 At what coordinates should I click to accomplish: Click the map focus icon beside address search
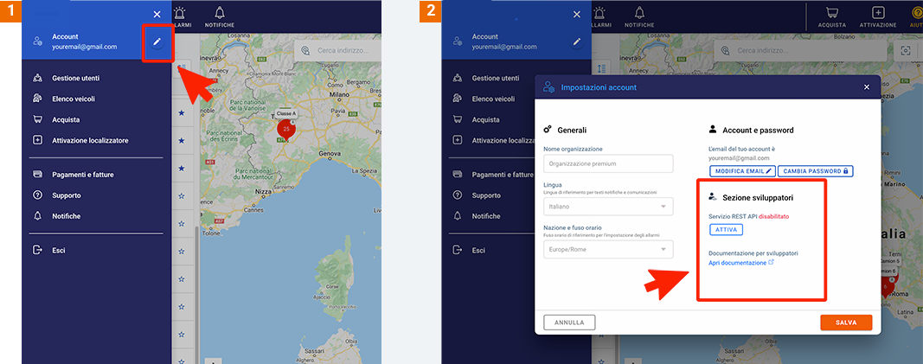(906, 51)
